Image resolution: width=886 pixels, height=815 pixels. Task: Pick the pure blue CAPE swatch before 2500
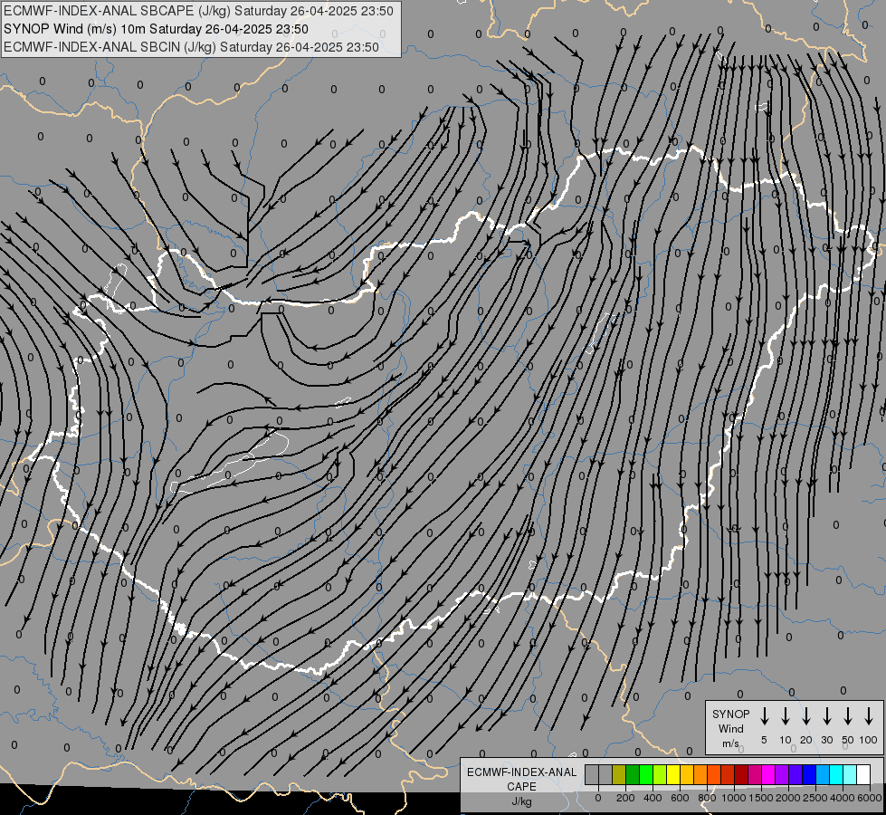810,774
